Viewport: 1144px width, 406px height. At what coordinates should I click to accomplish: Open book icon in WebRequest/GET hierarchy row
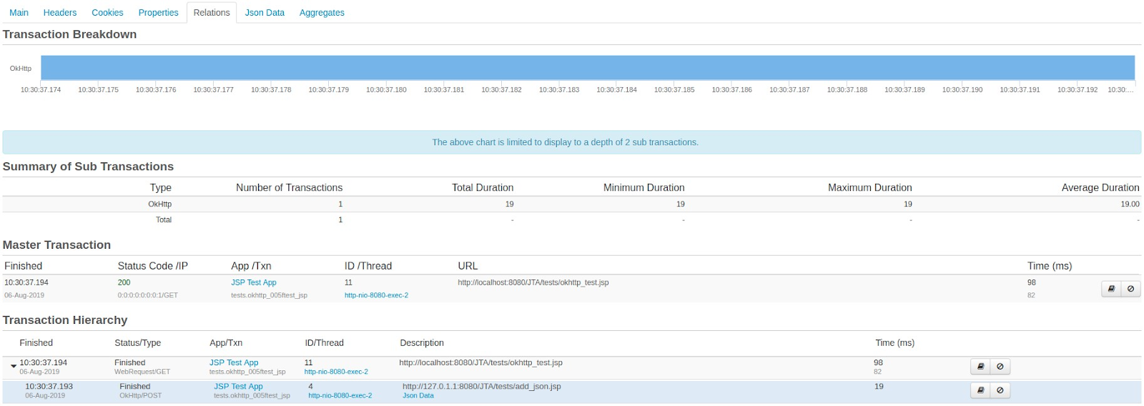(x=980, y=367)
